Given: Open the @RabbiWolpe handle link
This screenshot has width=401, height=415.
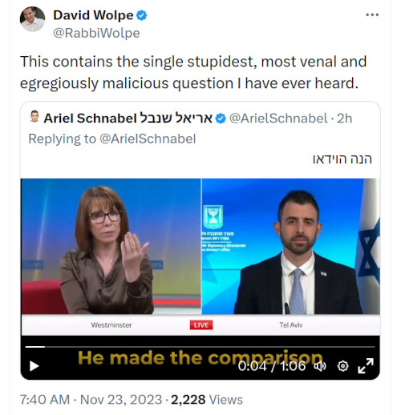Looking at the screenshot, I should 96,33.
